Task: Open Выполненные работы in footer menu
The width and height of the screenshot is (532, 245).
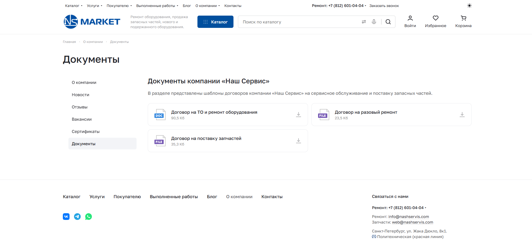Action: click(174, 197)
